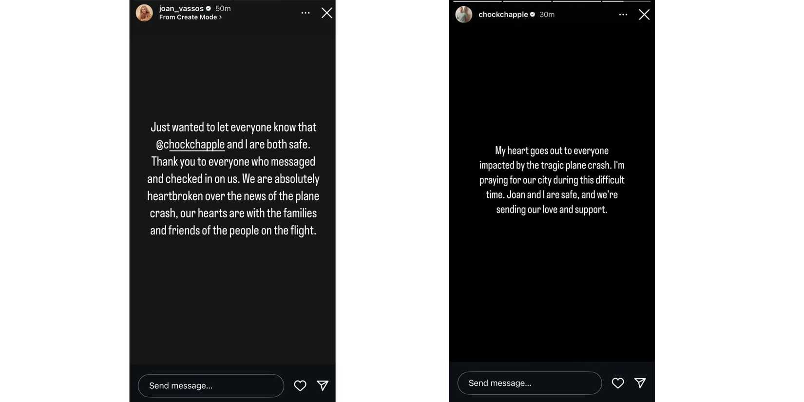Focus chockchapple story Send message field
This screenshot has height=402, width=804.
(530, 383)
